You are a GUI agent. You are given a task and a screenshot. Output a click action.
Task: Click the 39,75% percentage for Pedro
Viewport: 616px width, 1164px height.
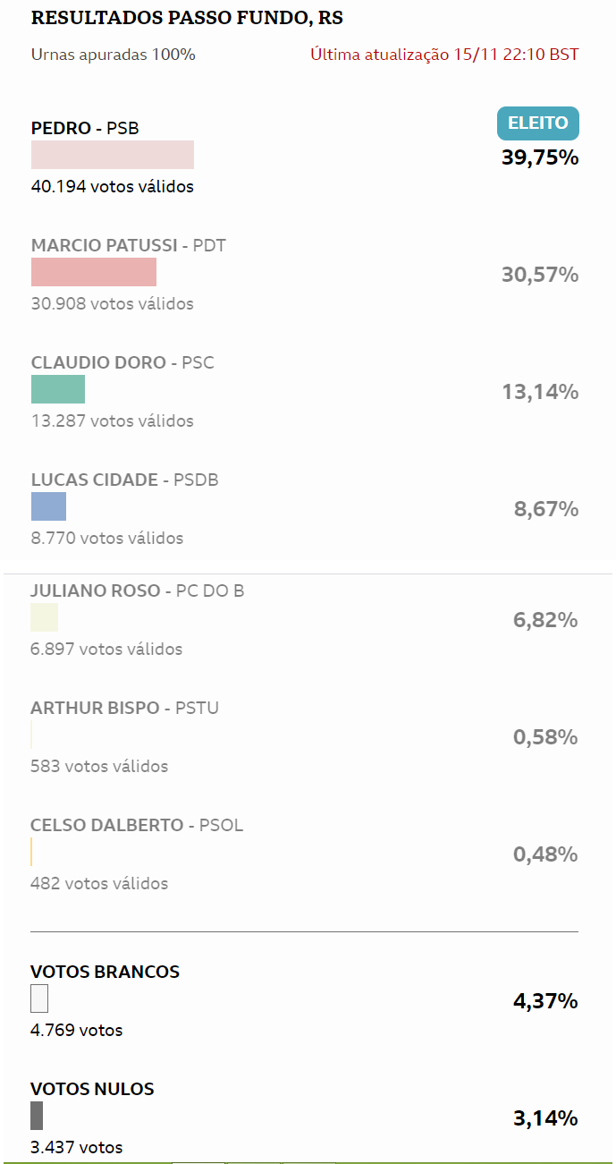pyautogui.click(x=539, y=158)
